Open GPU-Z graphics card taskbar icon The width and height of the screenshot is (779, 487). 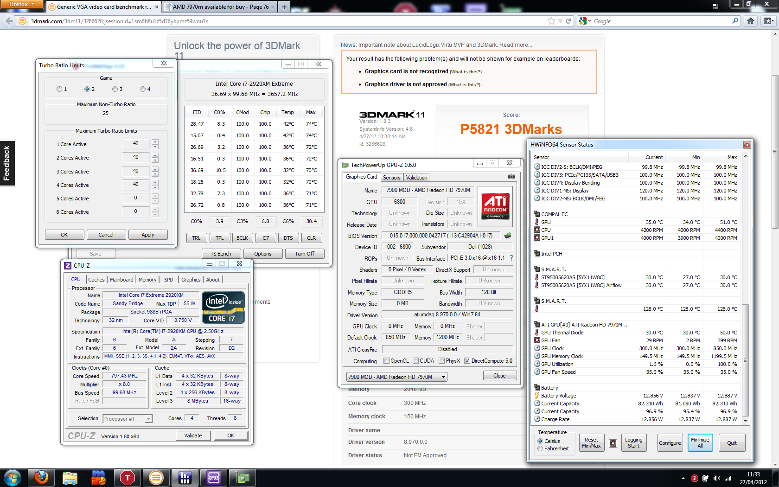[243, 477]
